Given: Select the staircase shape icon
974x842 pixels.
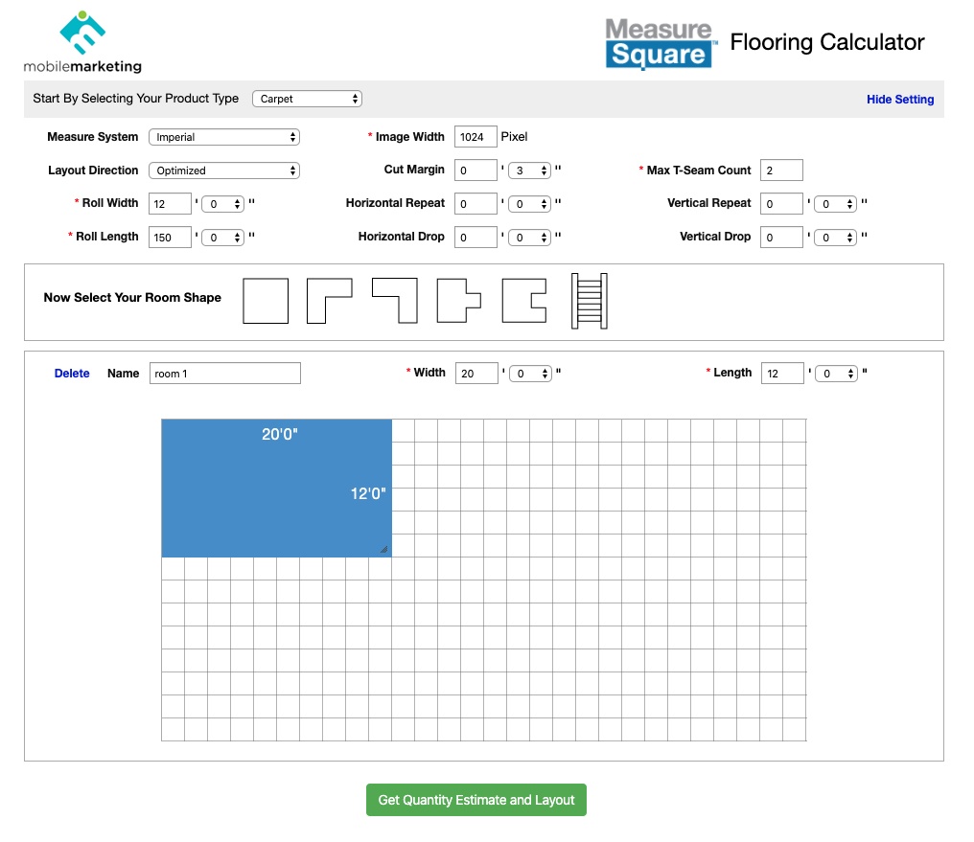Looking at the screenshot, I should (x=590, y=301).
